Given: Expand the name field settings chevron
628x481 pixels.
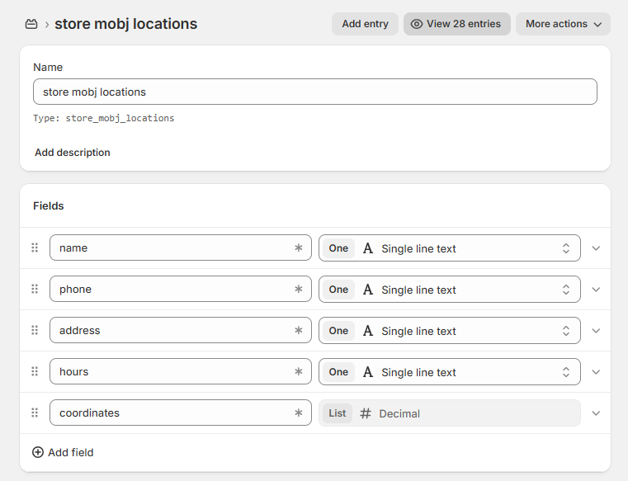Looking at the screenshot, I should [x=596, y=248].
